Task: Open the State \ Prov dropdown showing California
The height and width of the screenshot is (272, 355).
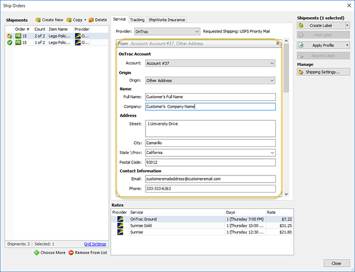Action: (210, 152)
